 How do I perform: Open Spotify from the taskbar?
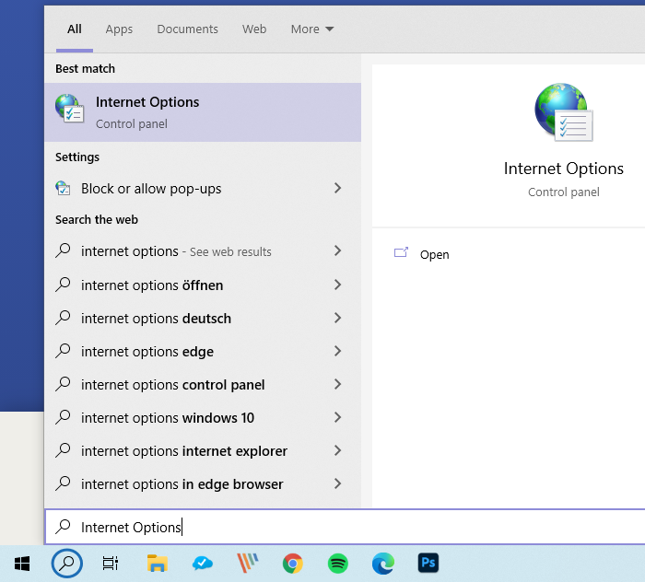(x=338, y=564)
